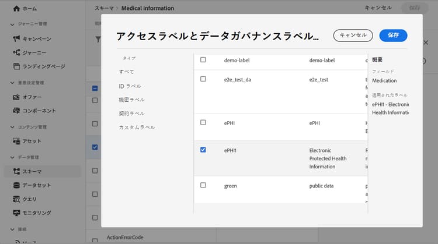
Task: Open the Components icon in sidebar
Action: [x=16, y=111]
